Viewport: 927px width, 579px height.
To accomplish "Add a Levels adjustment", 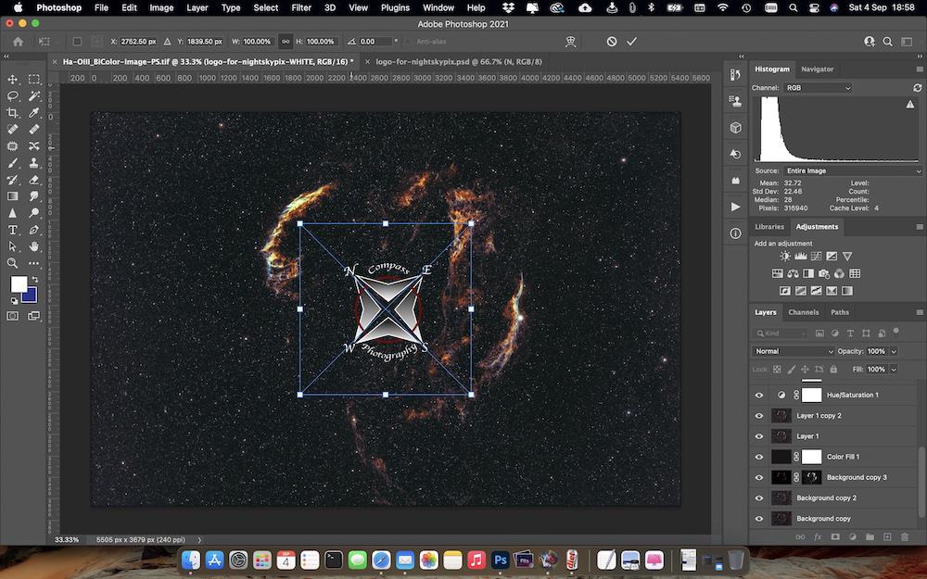I will [x=801, y=257].
